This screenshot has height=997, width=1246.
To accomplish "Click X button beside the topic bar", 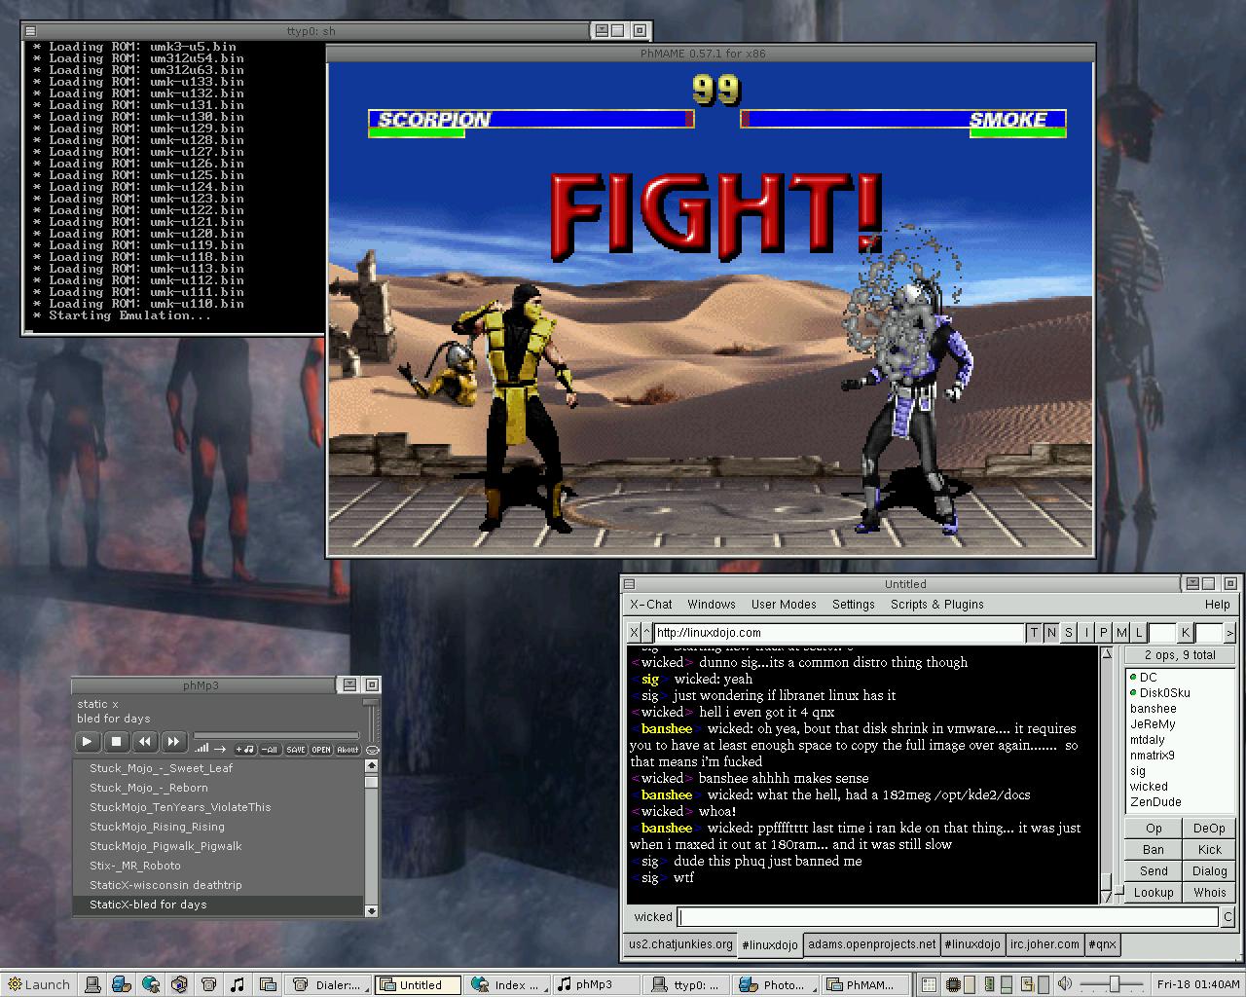I will 634,633.
